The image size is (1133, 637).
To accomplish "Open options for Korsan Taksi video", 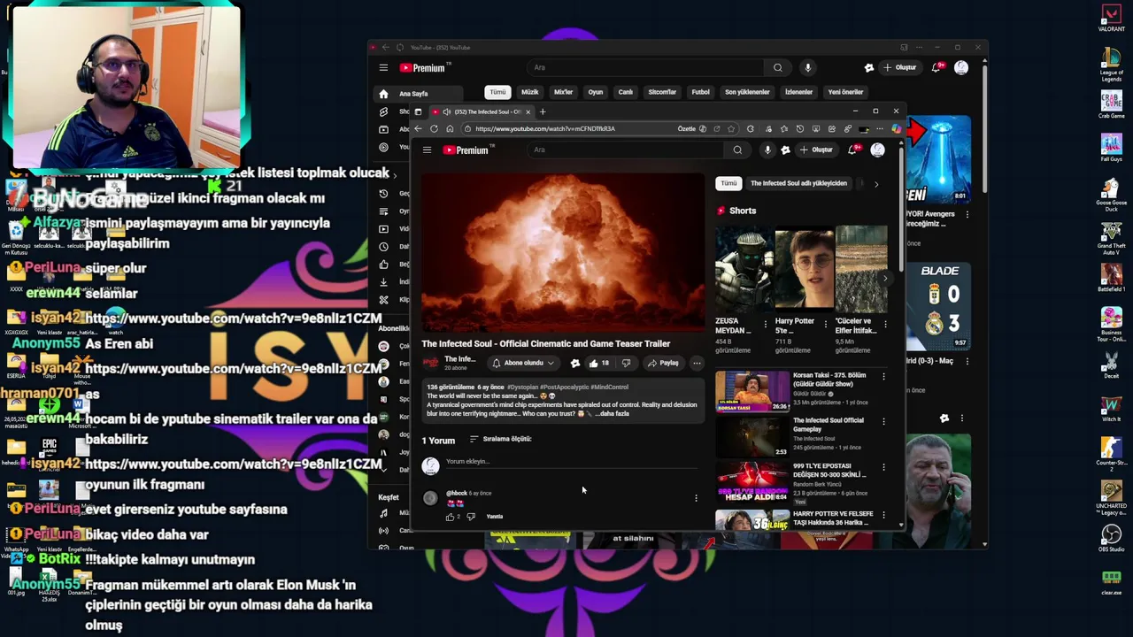I will (x=883, y=377).
